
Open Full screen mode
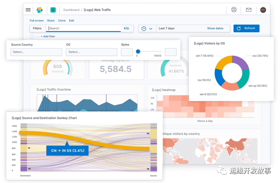tap(36, 21)
